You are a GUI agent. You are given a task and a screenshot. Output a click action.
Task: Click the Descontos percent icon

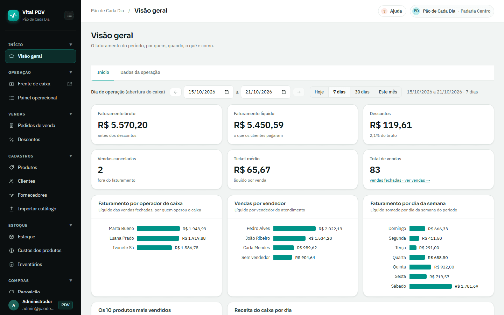point(12,140)
